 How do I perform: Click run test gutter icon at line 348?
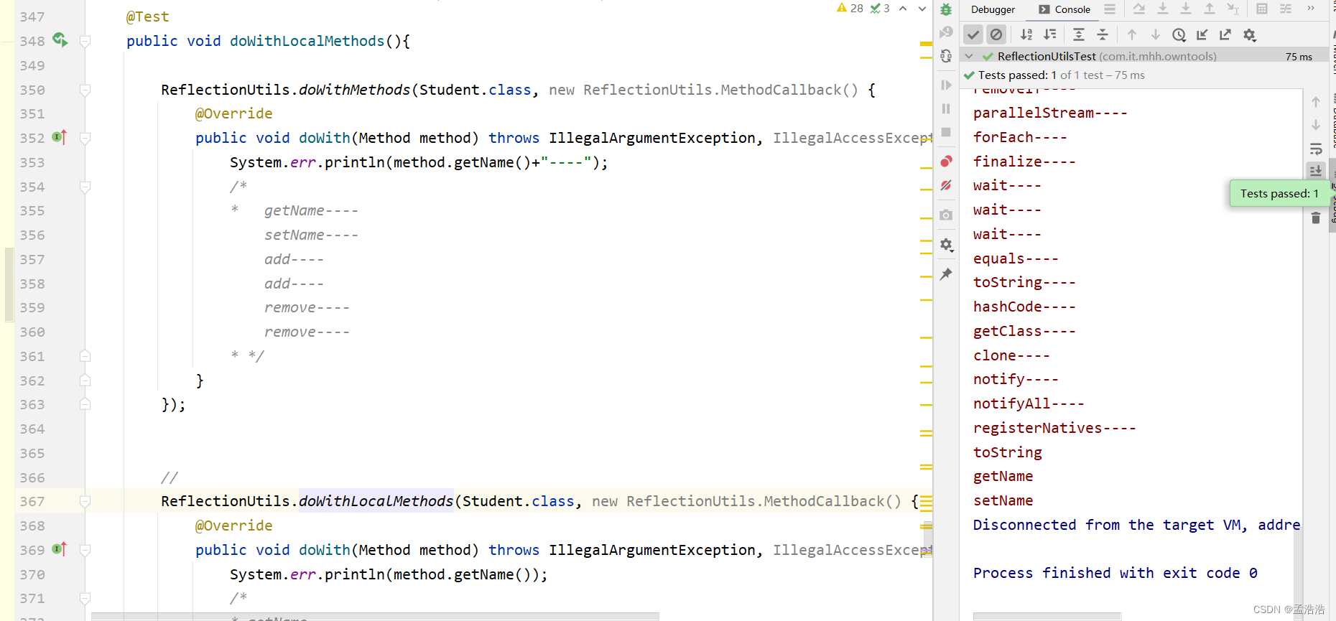[60, 40]
